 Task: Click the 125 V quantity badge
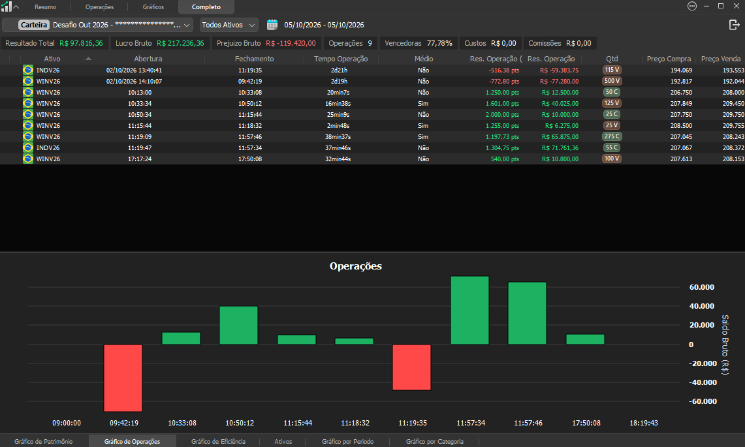pos(612,103)
